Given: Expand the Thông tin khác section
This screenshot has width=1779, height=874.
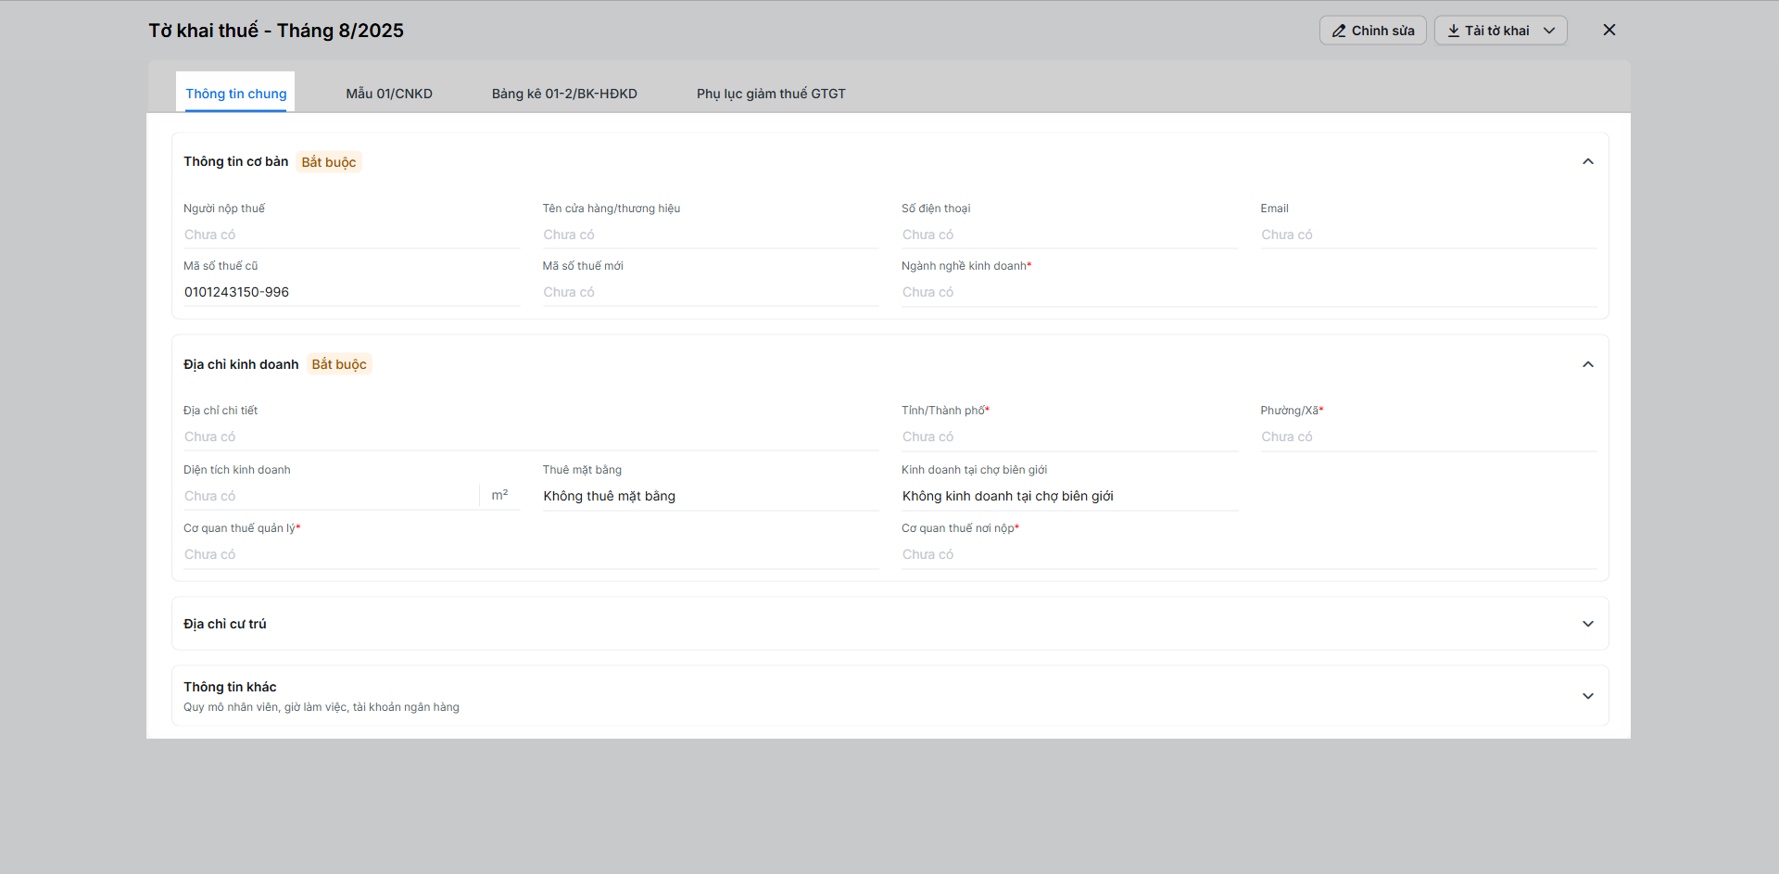Looking at the screenshot, I should 1588,696.
